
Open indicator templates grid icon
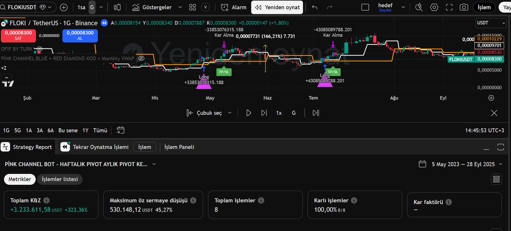[x=192, y=7]
